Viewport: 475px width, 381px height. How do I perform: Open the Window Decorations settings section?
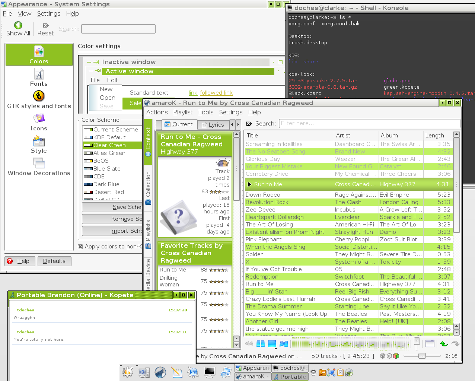39,167
